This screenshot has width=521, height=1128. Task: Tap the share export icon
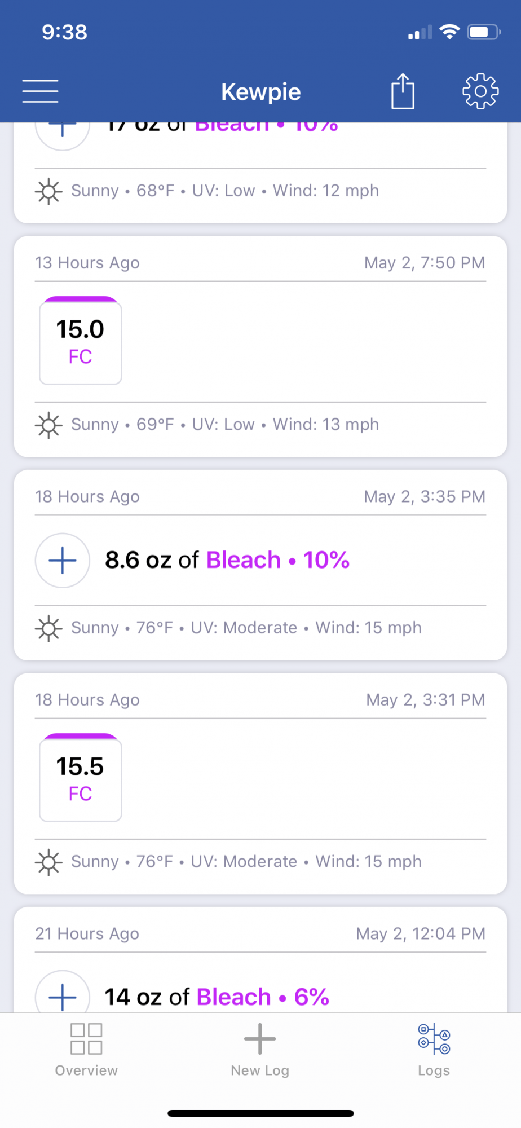(x=403, y=91)
